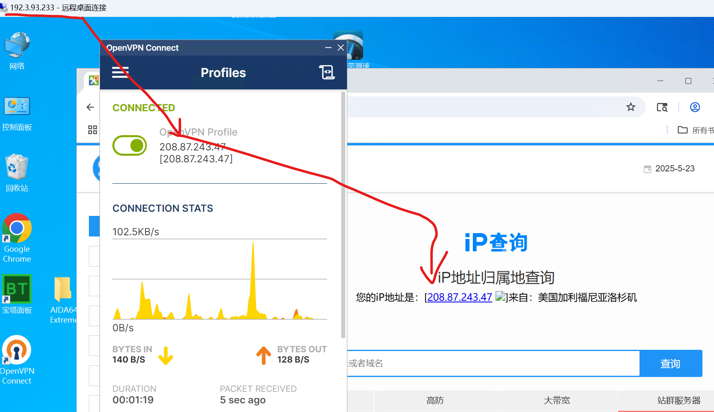Click the 102.5KB/s graph maximum label
Viewport: 714px width, 412px height.
[x=136, y=232]
